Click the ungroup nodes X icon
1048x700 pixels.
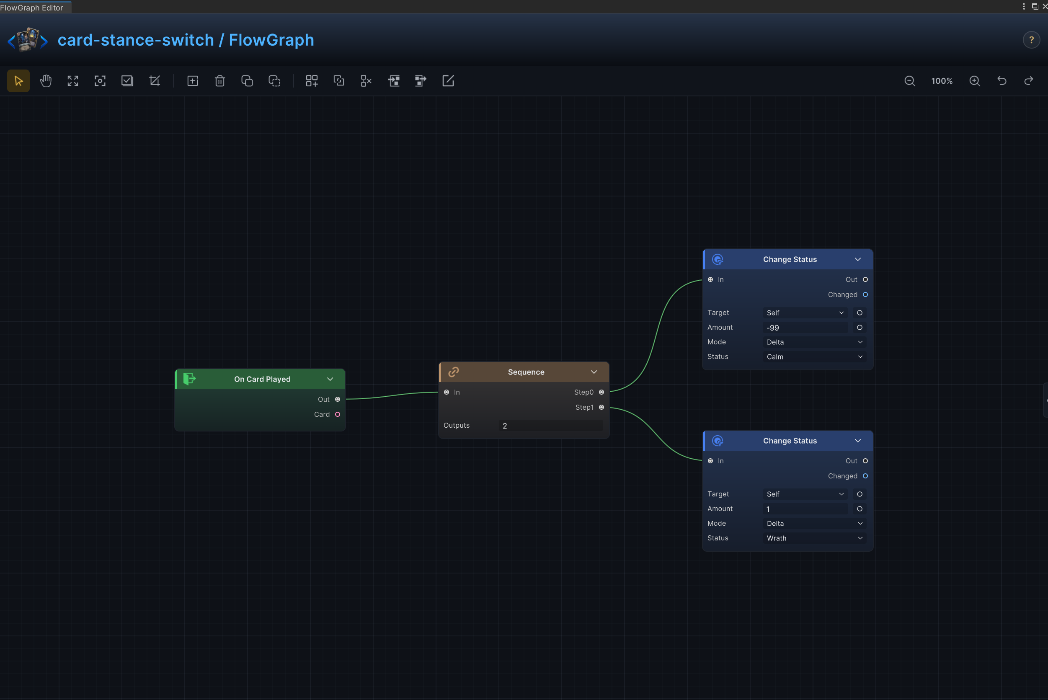coord(366,81)
